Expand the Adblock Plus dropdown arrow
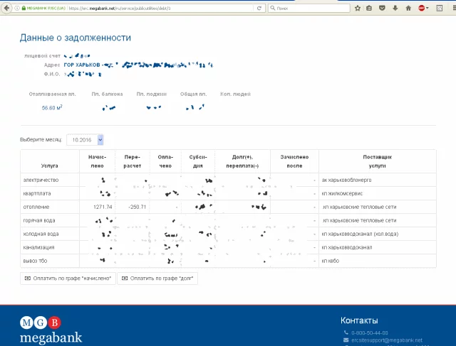Viewport: 456px width, 346px height. pyautogui.click(x=427, y=8)
